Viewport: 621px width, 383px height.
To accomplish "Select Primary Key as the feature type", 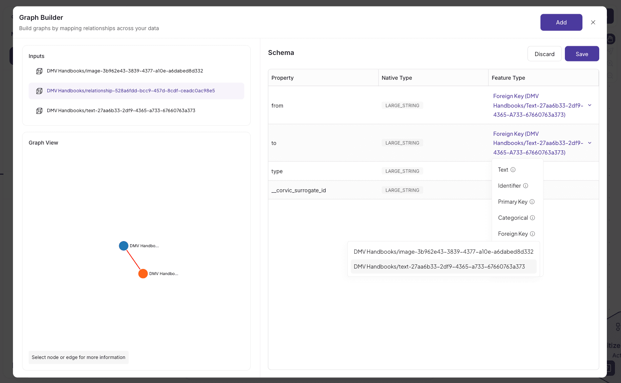I will click(513, 202).
